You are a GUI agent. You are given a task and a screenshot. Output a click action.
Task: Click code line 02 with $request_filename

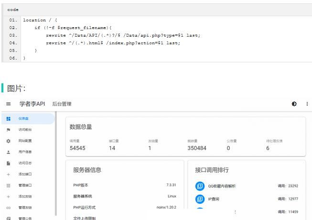(73, 28)
